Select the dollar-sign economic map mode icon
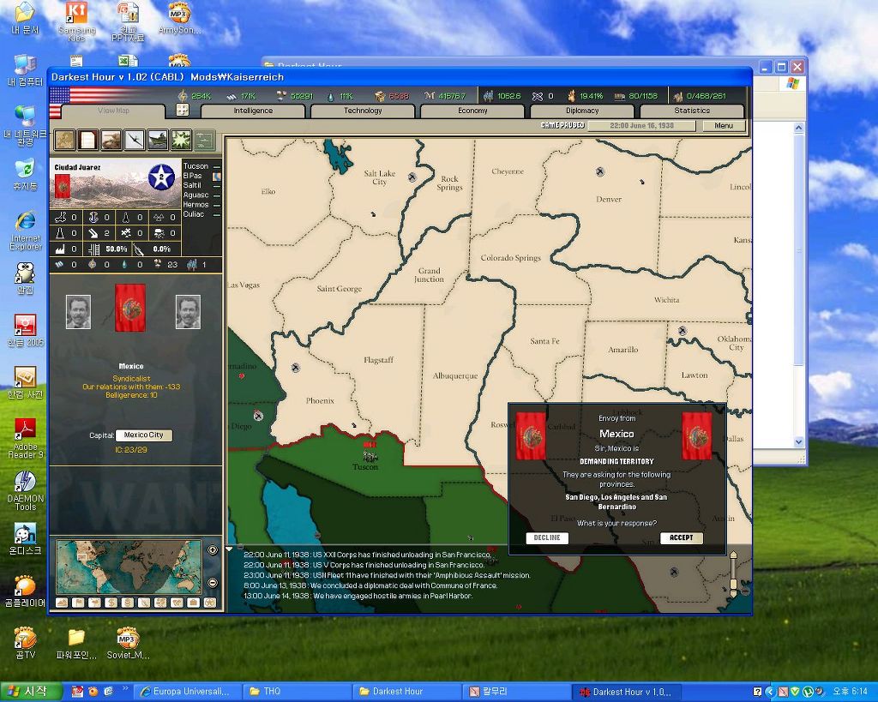Image resolution: width=878 pixels, height=702 pixels. coord(111,603)
